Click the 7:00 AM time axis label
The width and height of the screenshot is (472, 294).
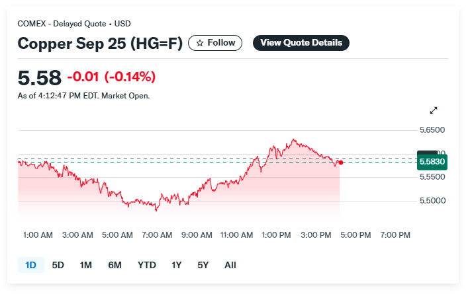[157, 235]
